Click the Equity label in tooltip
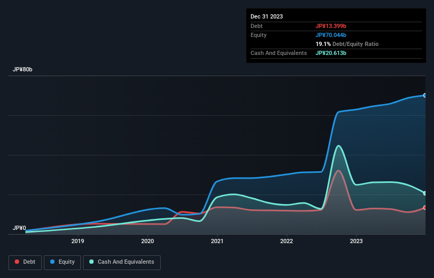 [x=258, y=35]
